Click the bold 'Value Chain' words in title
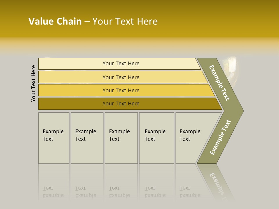Image resolution: width=279 pixels, height=209 pixels. tap(55, 21)
